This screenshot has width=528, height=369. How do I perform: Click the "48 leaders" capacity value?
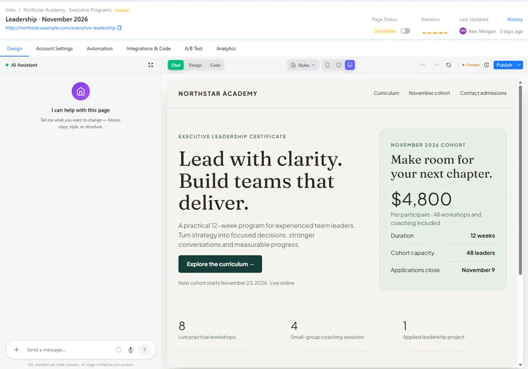480,253
